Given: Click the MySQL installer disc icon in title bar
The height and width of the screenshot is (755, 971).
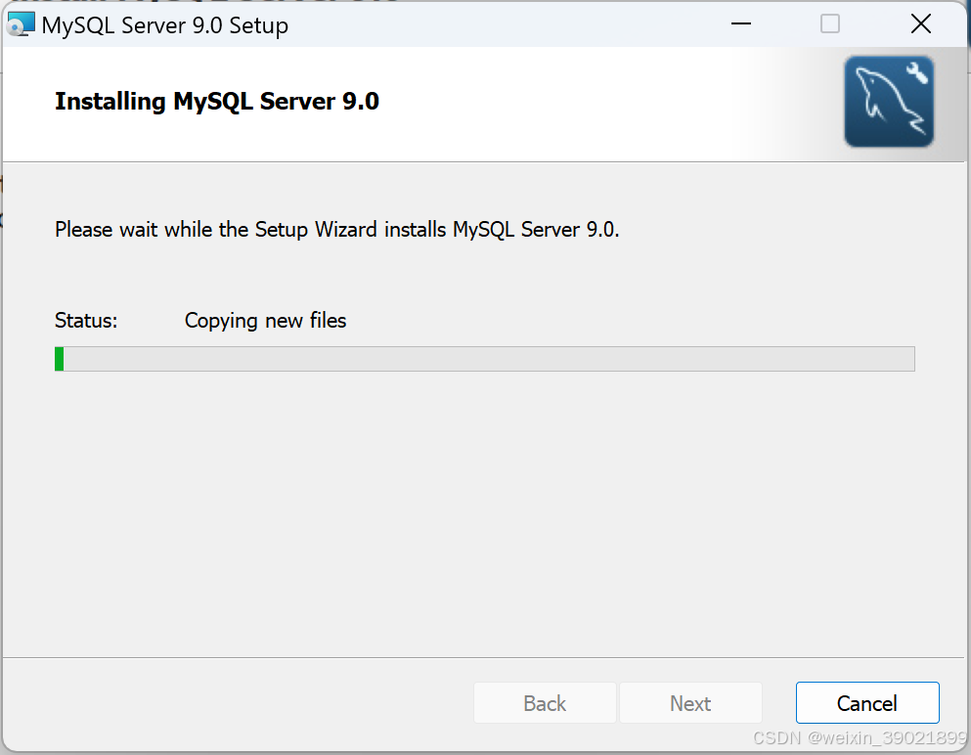Looking at the screenshot, I should (x=21, y=22).
